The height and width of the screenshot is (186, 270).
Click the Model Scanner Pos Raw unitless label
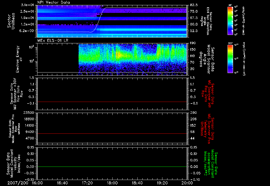point(15,129)
